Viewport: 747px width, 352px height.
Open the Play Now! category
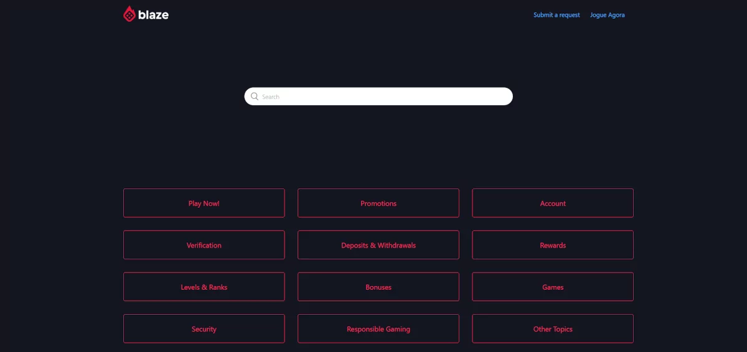[204, 203]
